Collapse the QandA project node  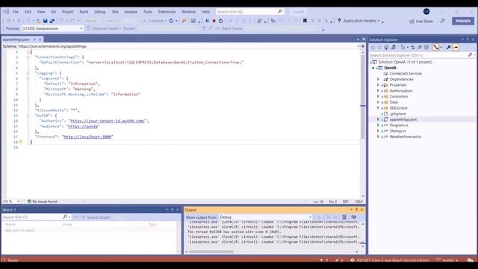coord(373,68)
